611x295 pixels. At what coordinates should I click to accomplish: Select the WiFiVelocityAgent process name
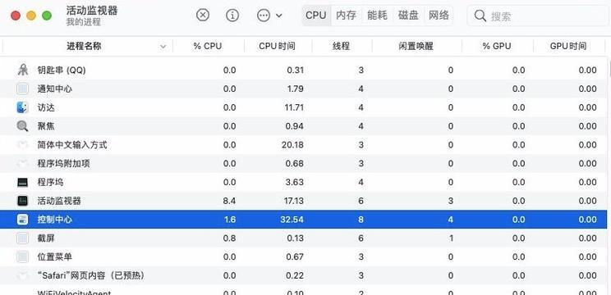[x=74, y=293]
